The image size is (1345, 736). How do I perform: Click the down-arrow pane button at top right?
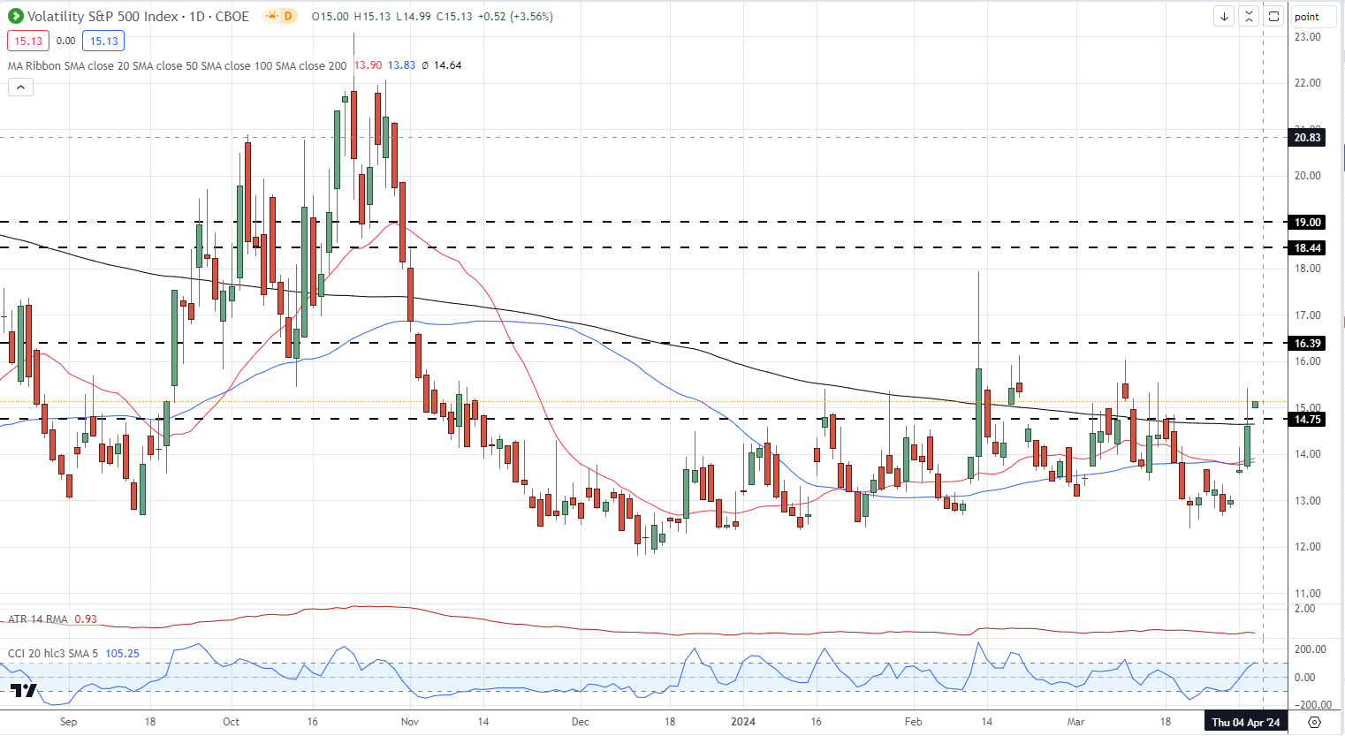pyautogui.click(x=1224, y=16)
